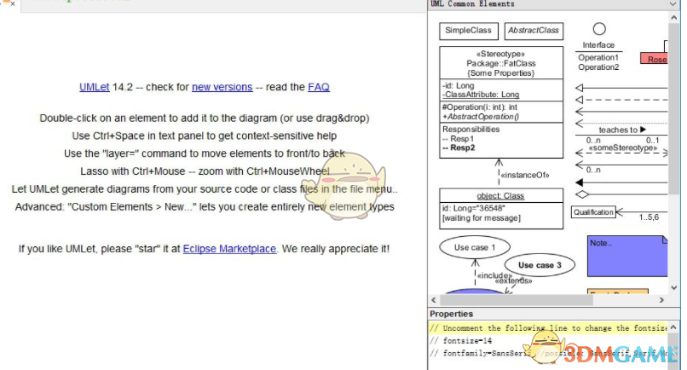Select the Qualification relation element
The height and width of the screenshot is (370, 687).
click(x=593, y=212)
